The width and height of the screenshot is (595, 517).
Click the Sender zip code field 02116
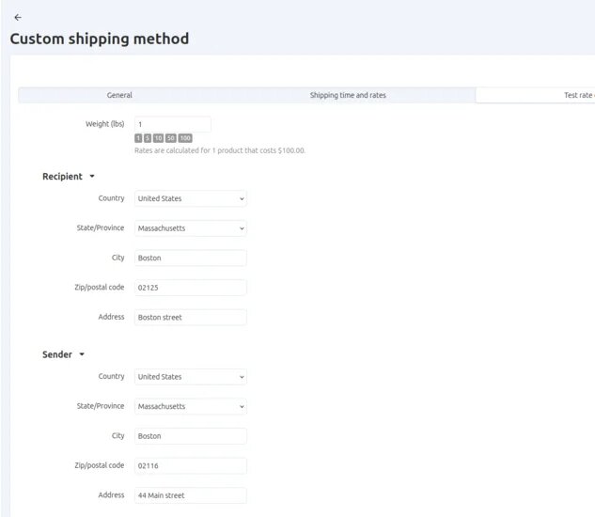(191, 465)
